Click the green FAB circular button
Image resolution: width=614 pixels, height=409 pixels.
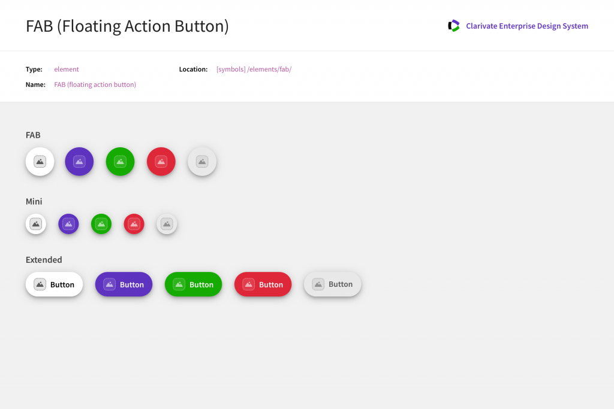[120, 162]
